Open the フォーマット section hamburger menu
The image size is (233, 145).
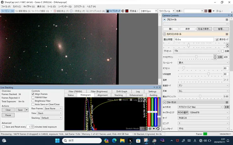pos(227,102)
